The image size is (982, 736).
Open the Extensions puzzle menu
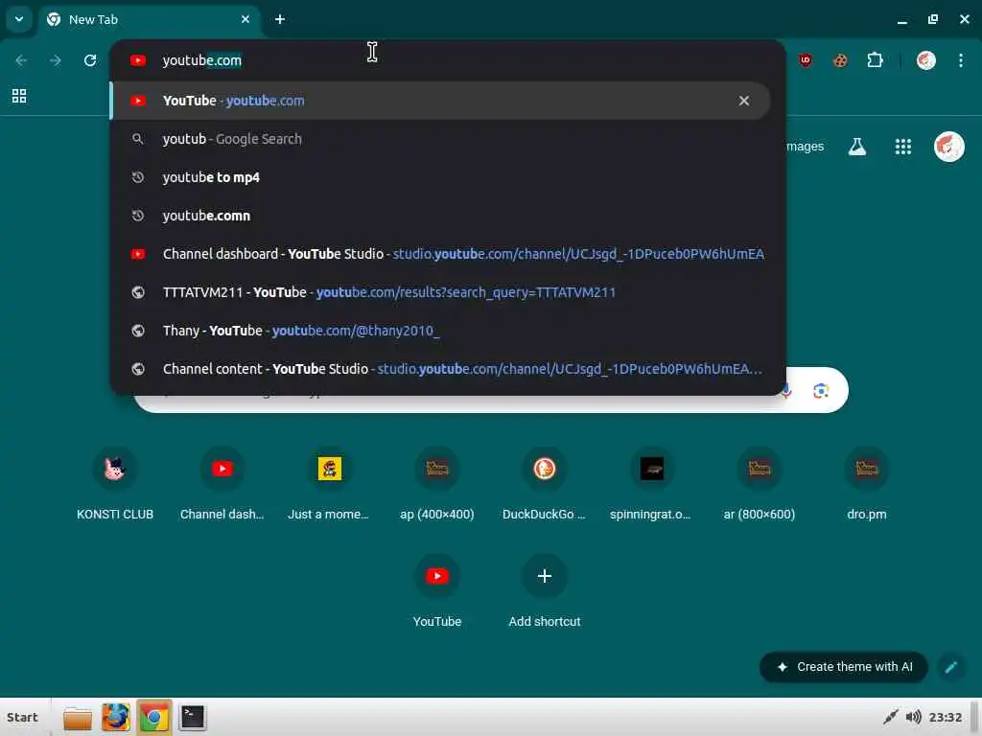click(875, 60)
